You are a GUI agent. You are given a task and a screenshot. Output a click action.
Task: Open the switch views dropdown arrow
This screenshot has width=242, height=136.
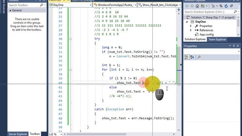coord(207,6)
